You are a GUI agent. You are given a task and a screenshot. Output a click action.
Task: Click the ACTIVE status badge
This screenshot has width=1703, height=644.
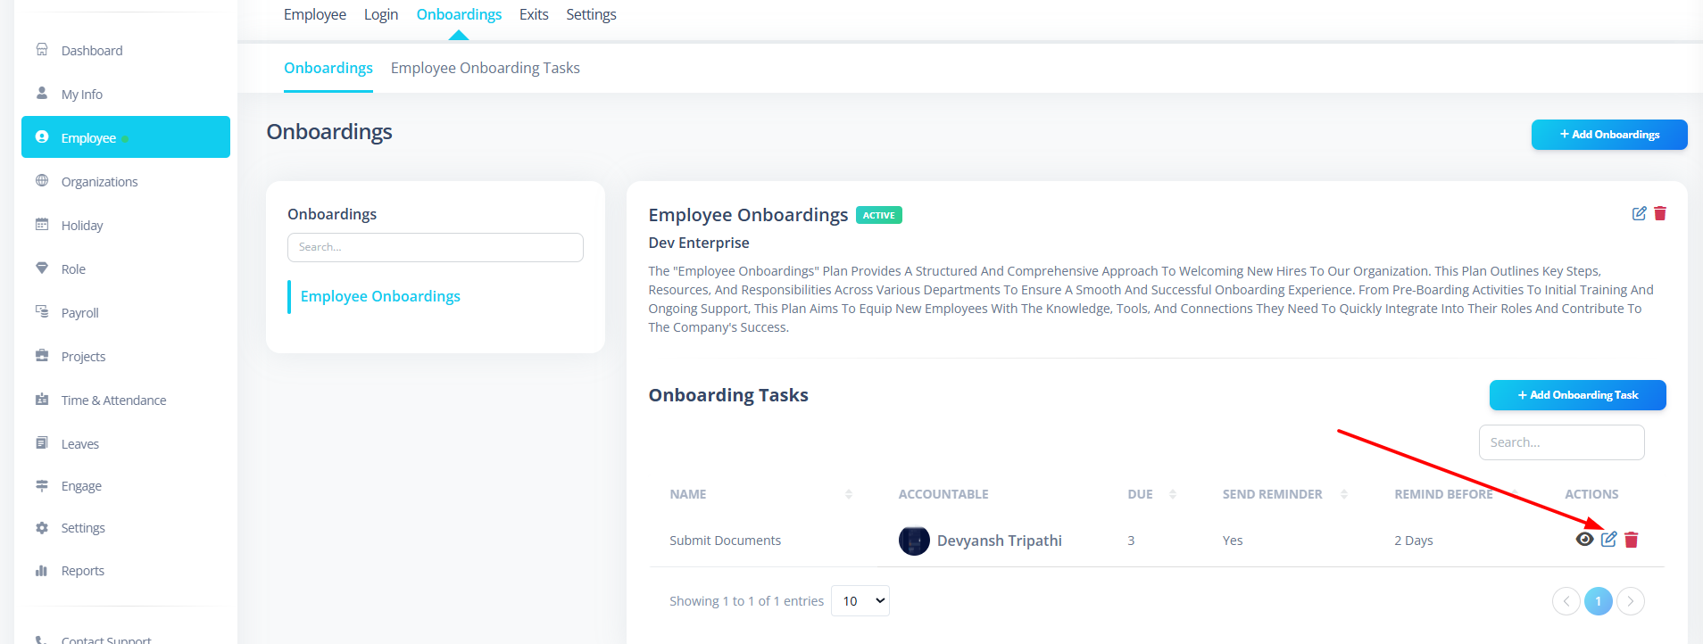(879, 215)
